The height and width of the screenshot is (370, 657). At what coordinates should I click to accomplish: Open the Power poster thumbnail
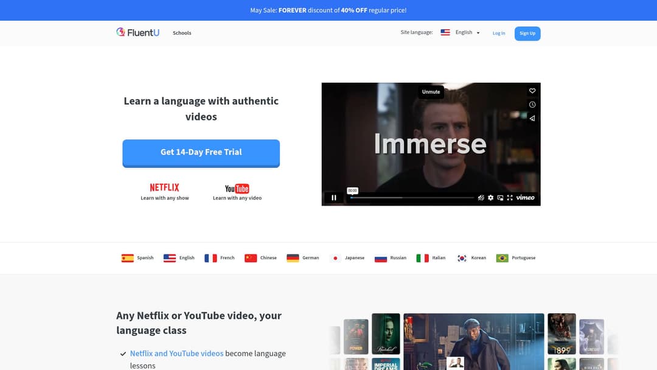point(356,337)
